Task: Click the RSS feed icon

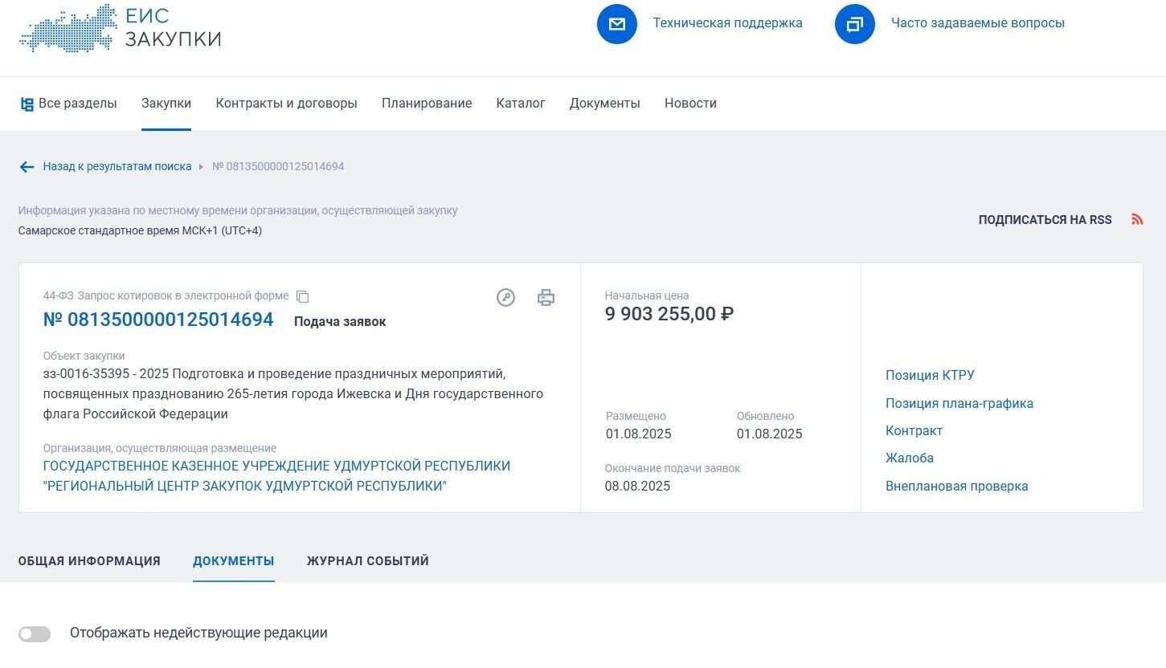Action: (1136, 219)
